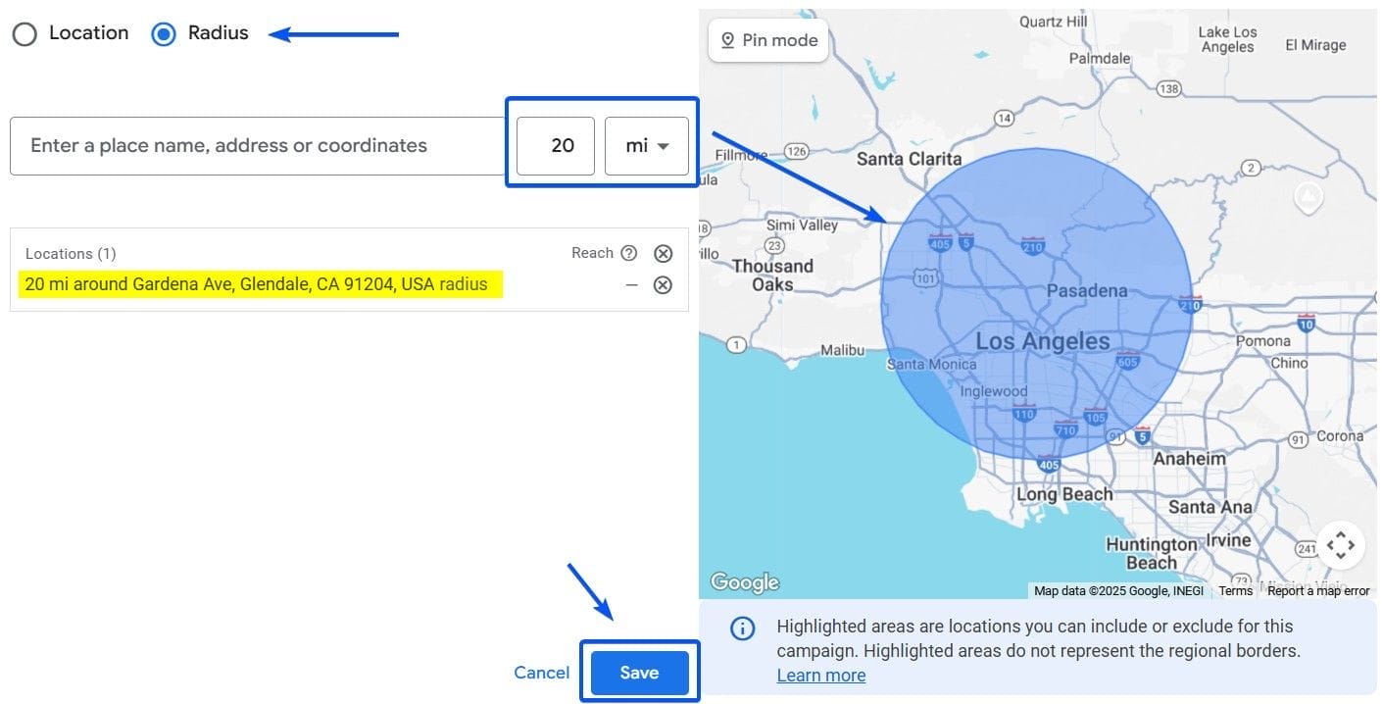Remove the Gardena Ave radius location
1382x704 pixels.
[663, 284]
